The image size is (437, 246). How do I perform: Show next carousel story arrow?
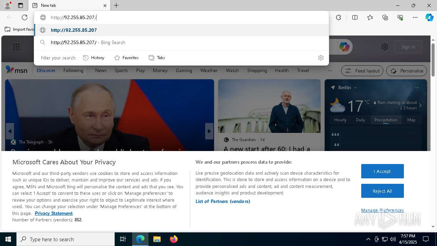[209, 131]
